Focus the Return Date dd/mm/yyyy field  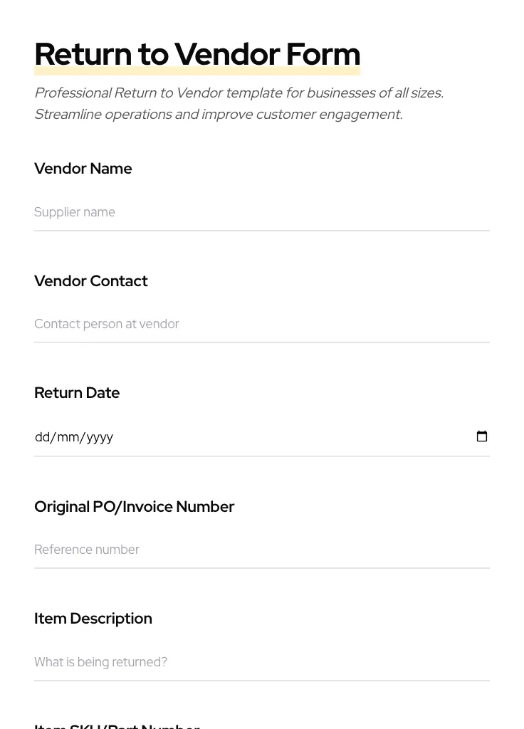tap(214, 437)
